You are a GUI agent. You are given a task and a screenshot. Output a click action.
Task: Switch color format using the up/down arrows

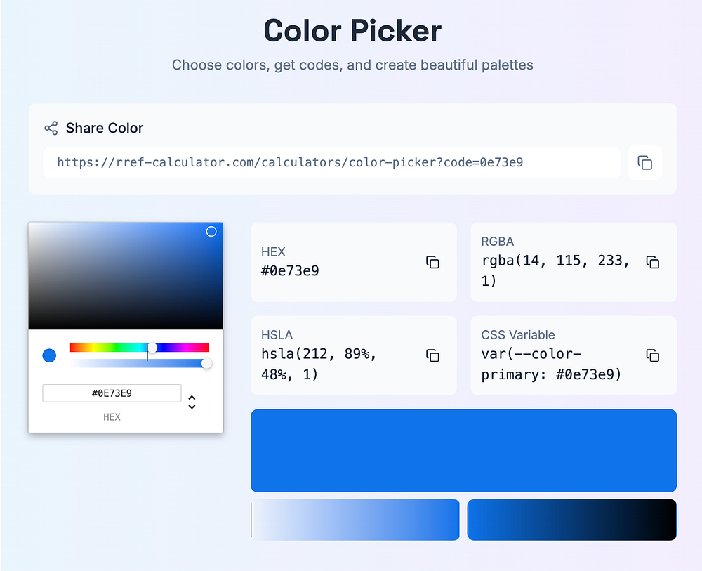pos(192,402)
